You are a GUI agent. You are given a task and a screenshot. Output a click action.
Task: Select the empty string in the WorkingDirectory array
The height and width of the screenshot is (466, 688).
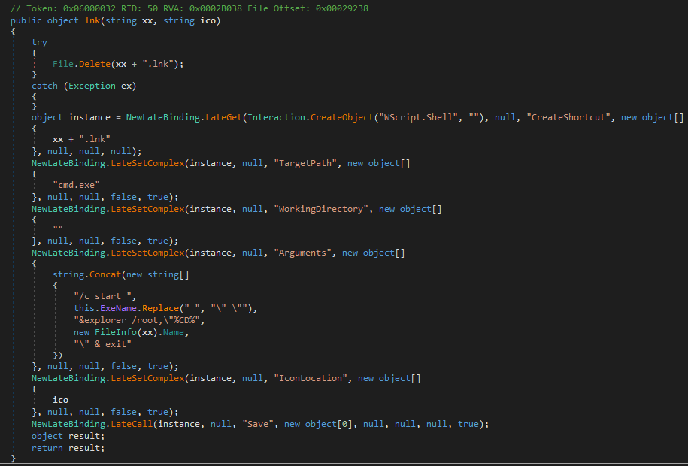tap(58, 228)
